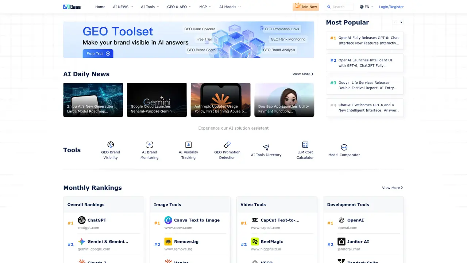The height and width of the screenshot is (263, 467).
Task: Expand the AI Tools dropdown menu
Action: tap(150, 7)
